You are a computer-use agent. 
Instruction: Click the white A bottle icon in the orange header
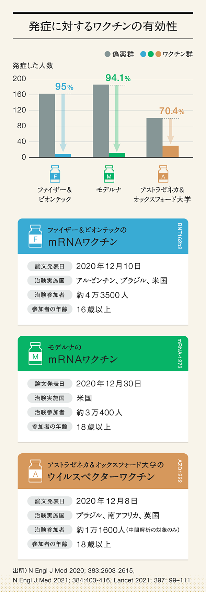[35, 471]
